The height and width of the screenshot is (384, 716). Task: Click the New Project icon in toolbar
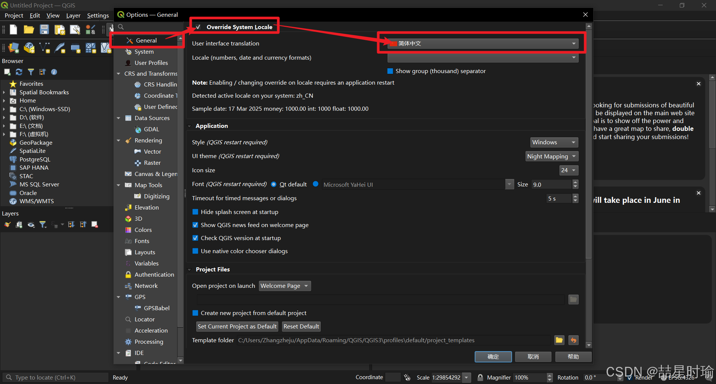[x=13, y=29]
